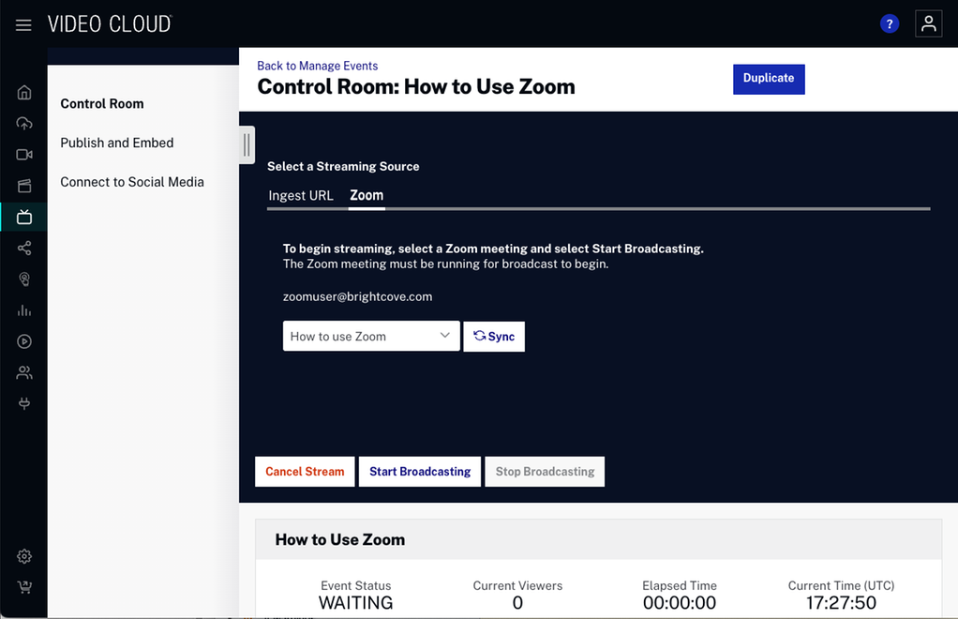Go to Home via sidebar icon
The height and width of the screenshot is (619, 958).
(x=24, y=92)
